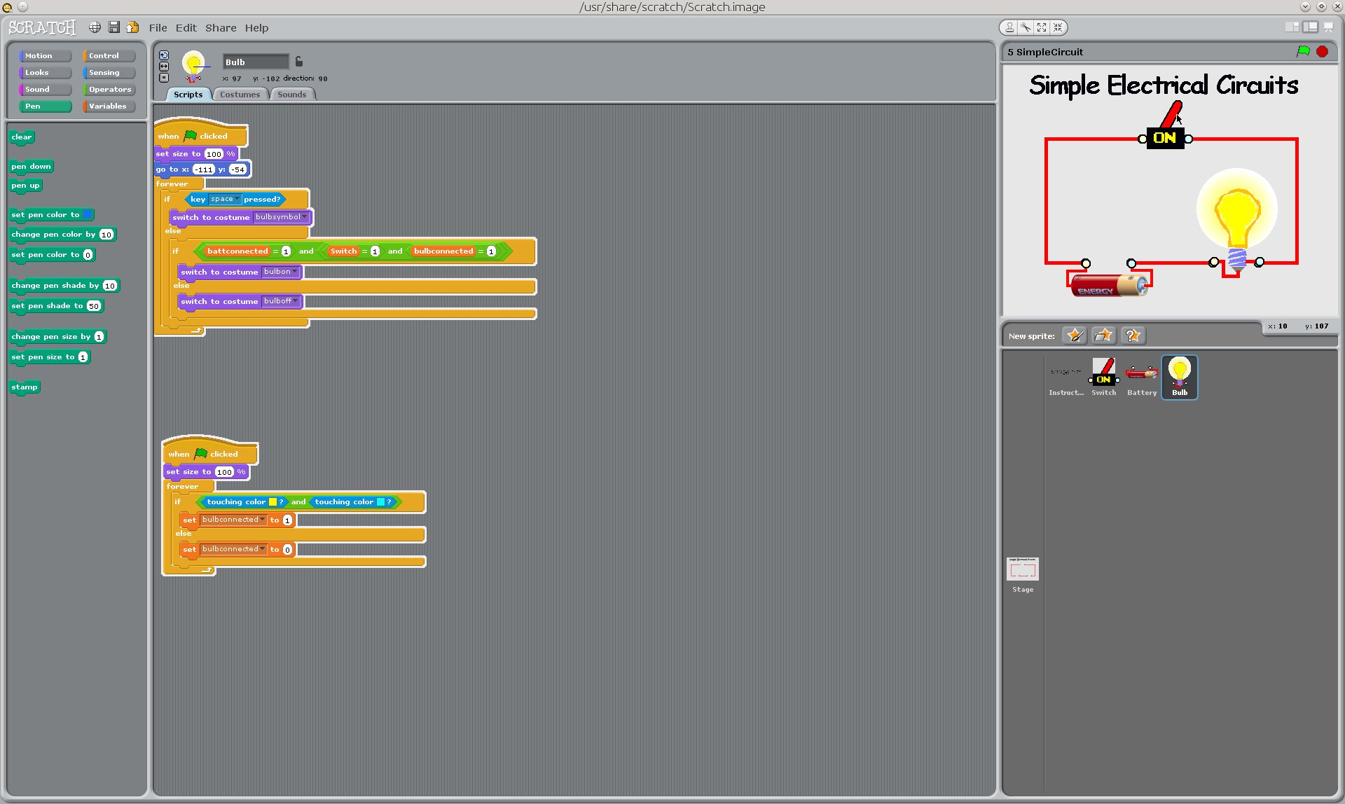
Task: Switch to full stage layout
Action: pos(1309,27)
